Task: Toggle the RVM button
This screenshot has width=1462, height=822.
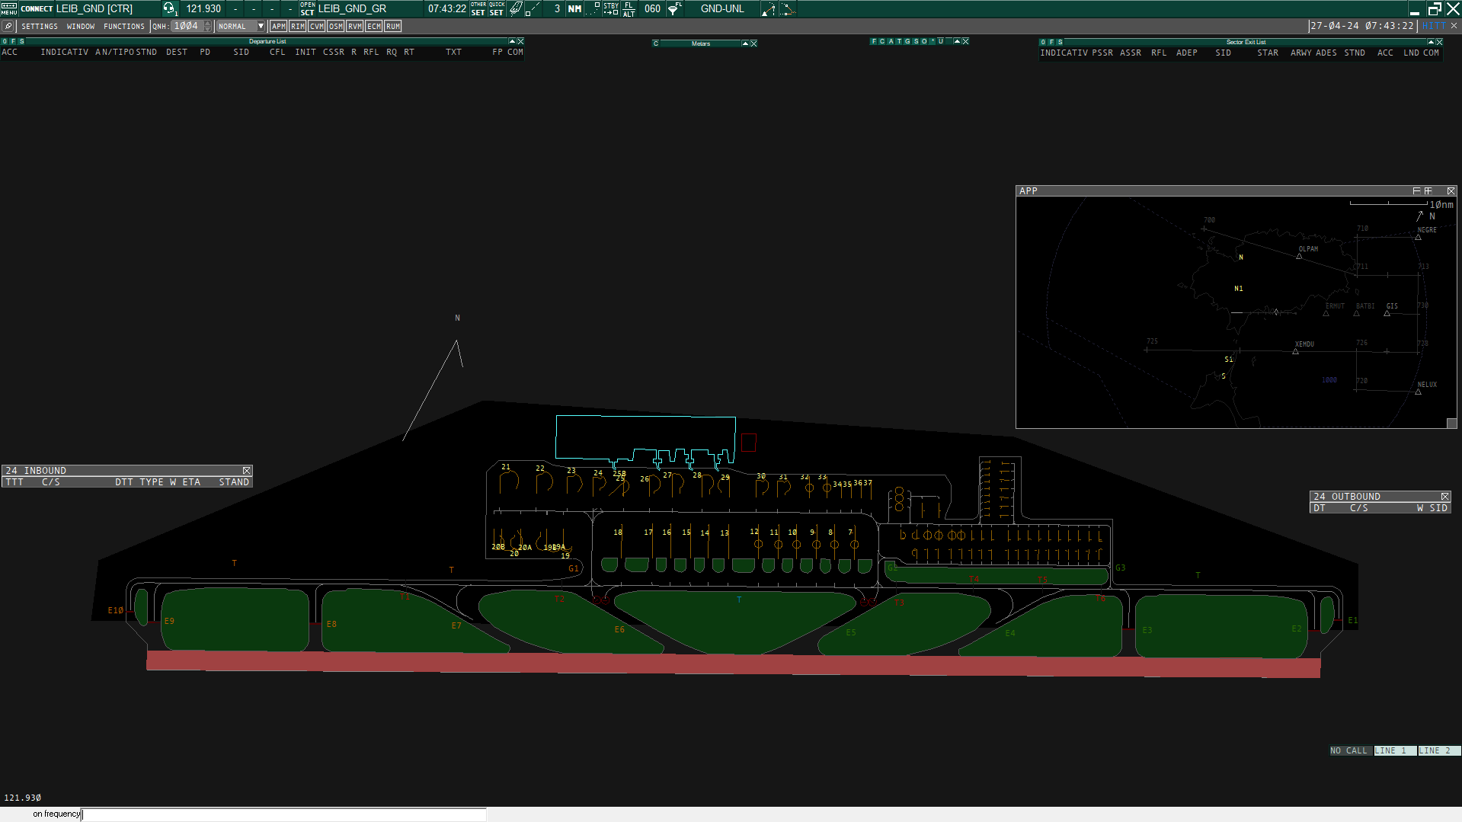Action: coord(355,26)
